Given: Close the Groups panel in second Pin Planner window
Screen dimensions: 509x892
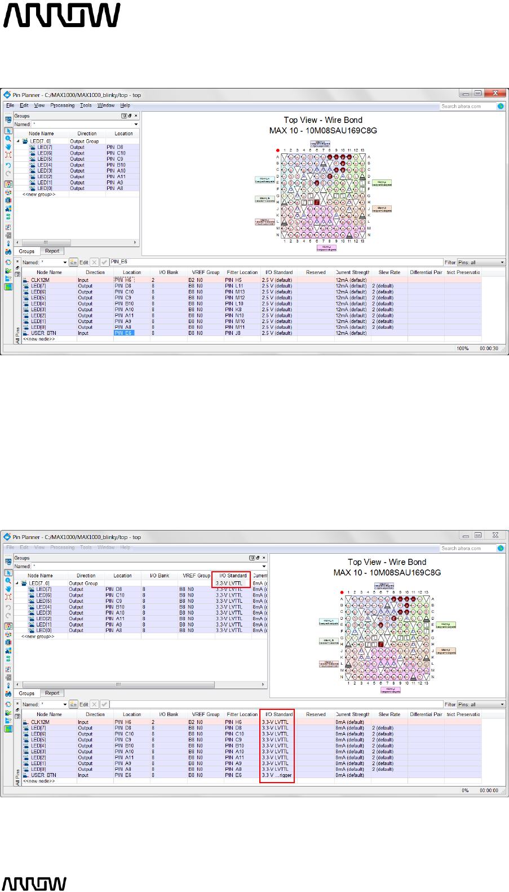Looking at the screenshot, I should coord(264,558).
